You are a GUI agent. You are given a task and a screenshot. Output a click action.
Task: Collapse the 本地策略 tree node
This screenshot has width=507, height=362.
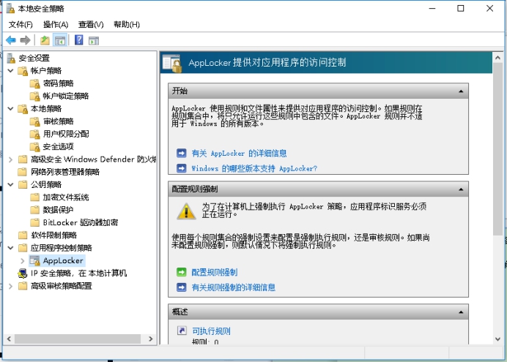[10, 109]
